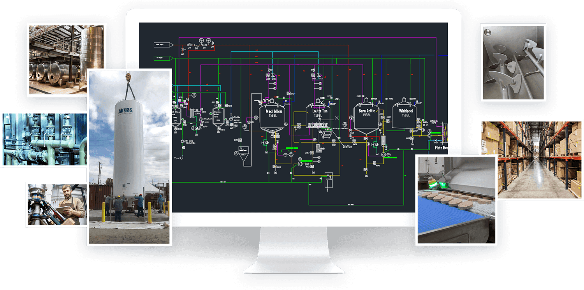Click the AV14 valve icon under the Ambient Water Tank
The height and width of the screenshot is (290, 584).
[220, 128]
